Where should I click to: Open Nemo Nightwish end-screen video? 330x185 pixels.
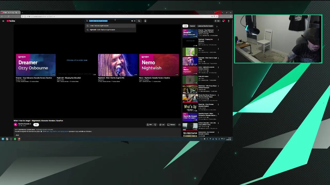click(159, 65)
